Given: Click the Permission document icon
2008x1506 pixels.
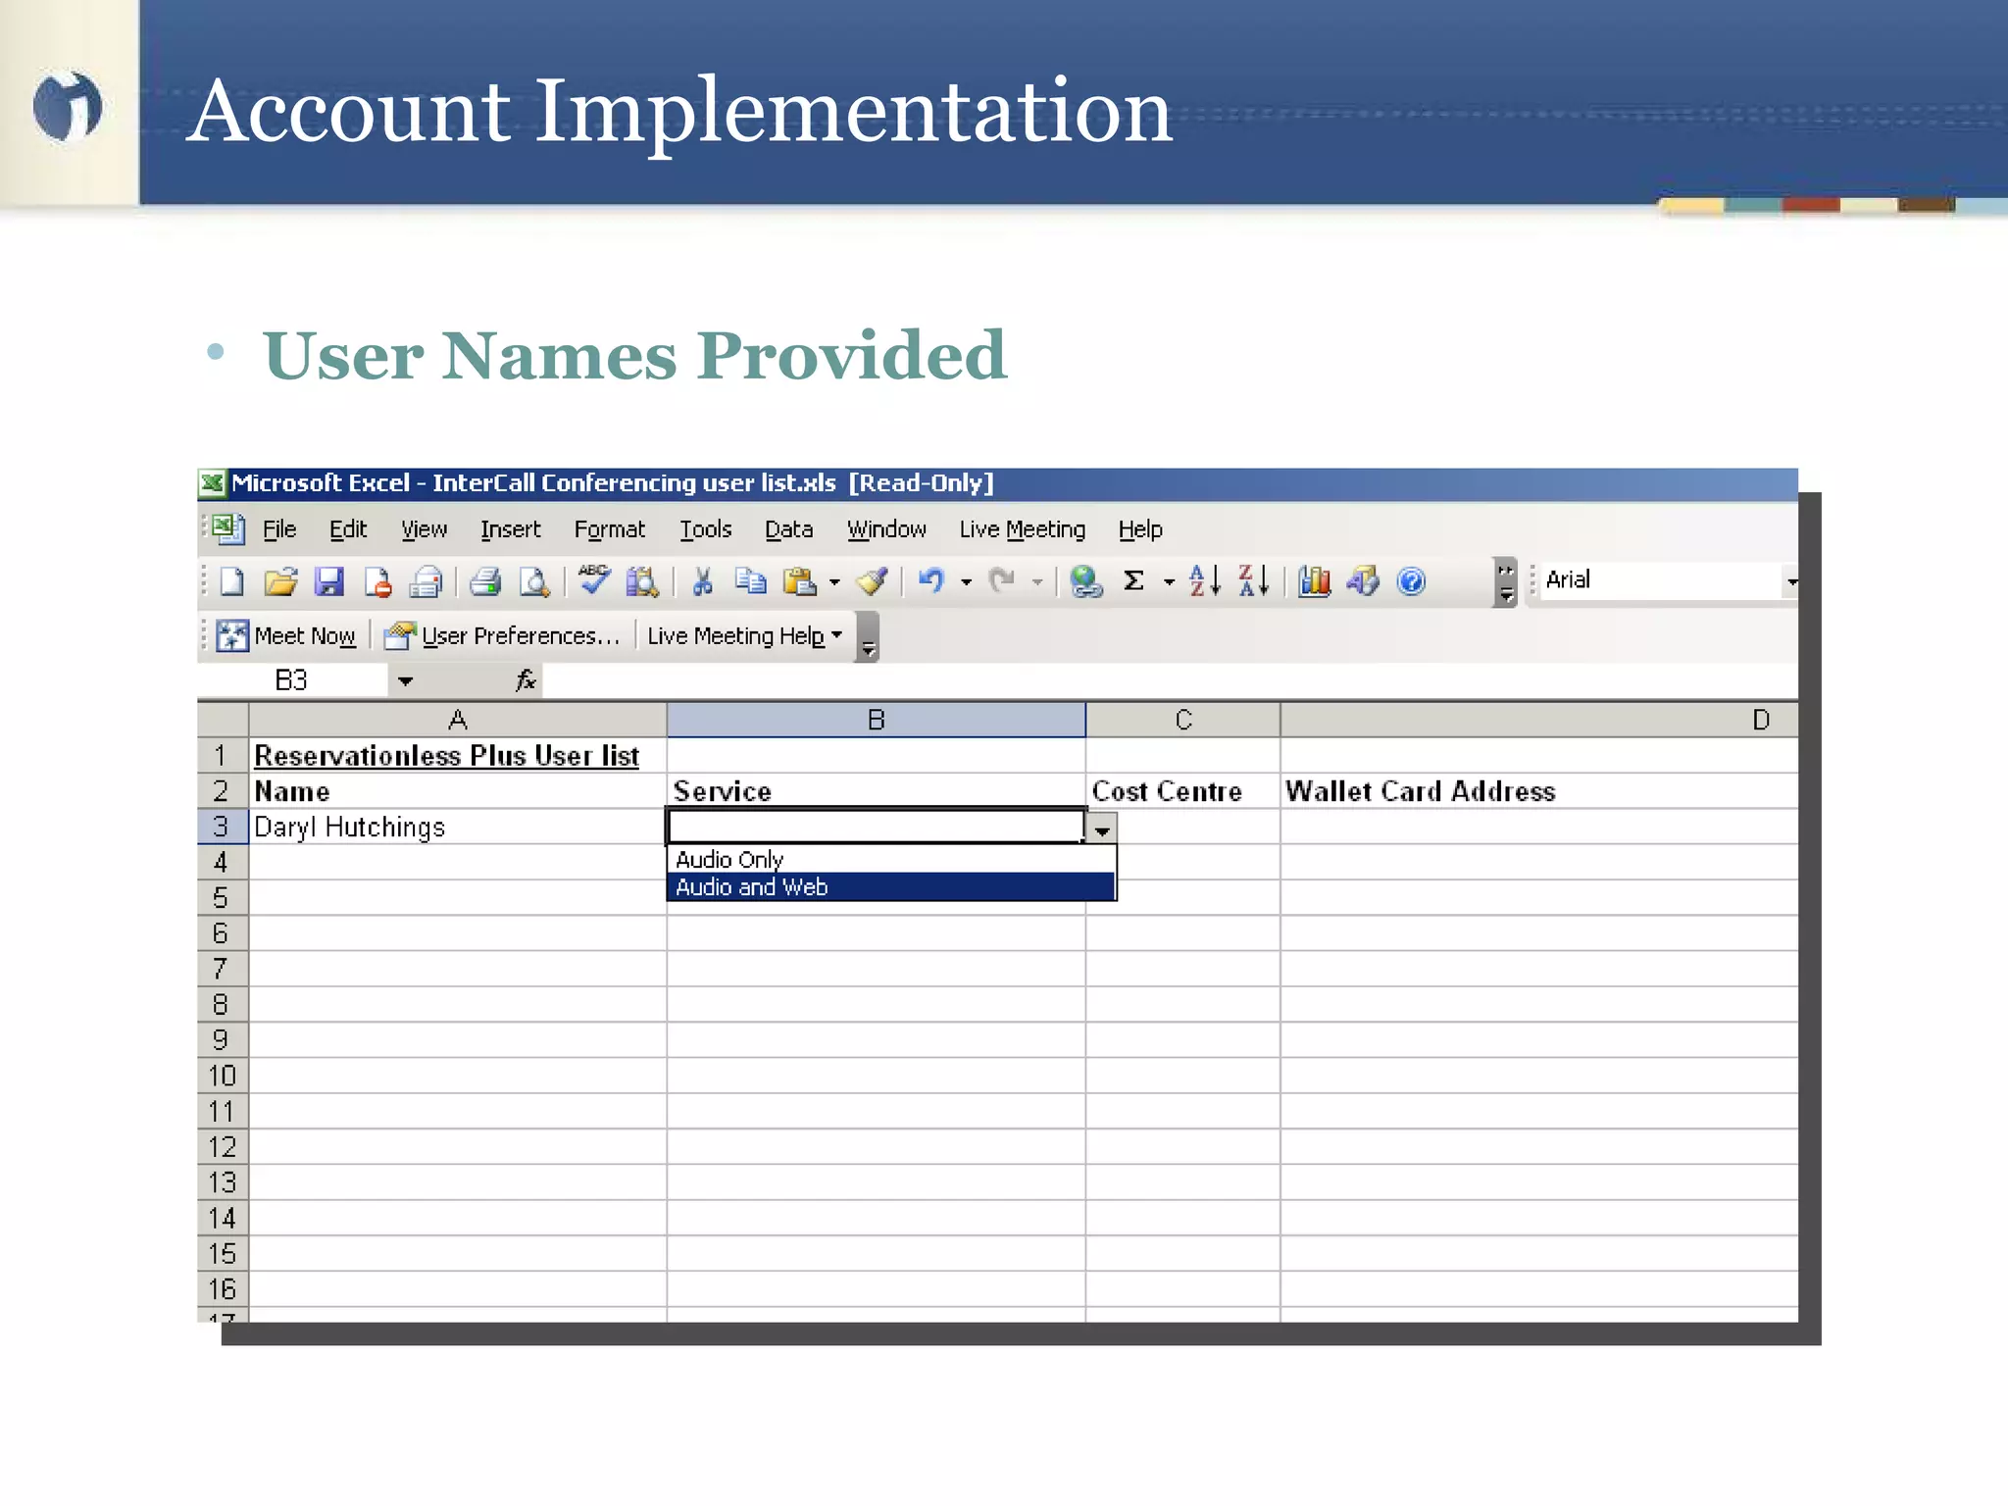Looking at the screenshot, I should (x=377, y=581).
